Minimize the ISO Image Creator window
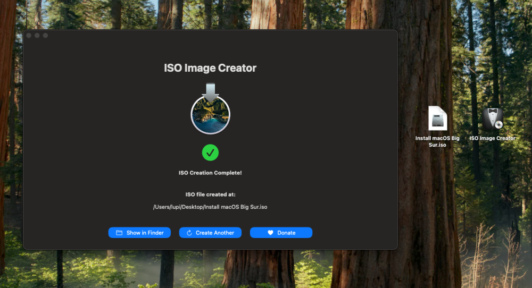 pyautogui.click(x=37, y=35)
